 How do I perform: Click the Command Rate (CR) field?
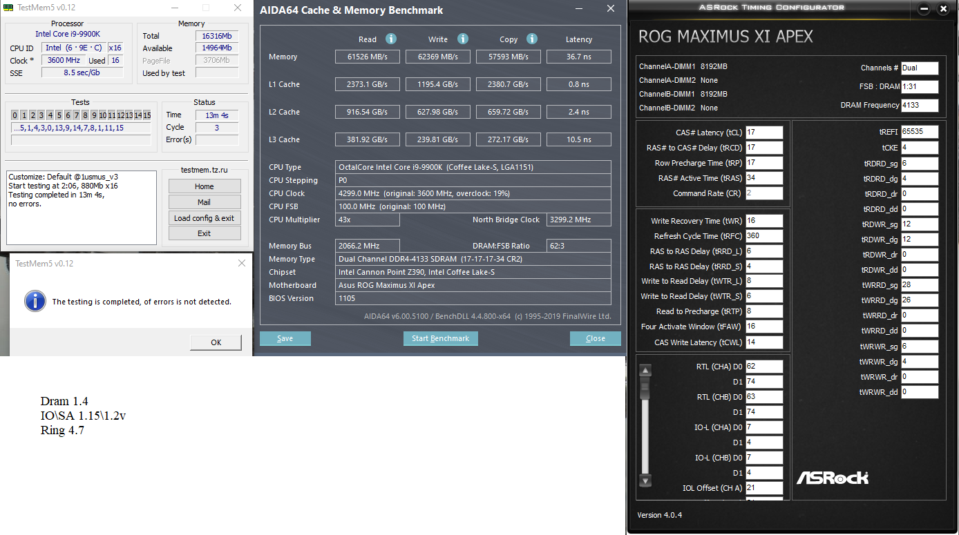point(764,193)
